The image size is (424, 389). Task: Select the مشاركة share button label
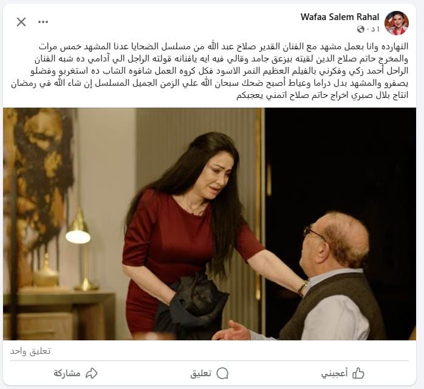(67, 373)
